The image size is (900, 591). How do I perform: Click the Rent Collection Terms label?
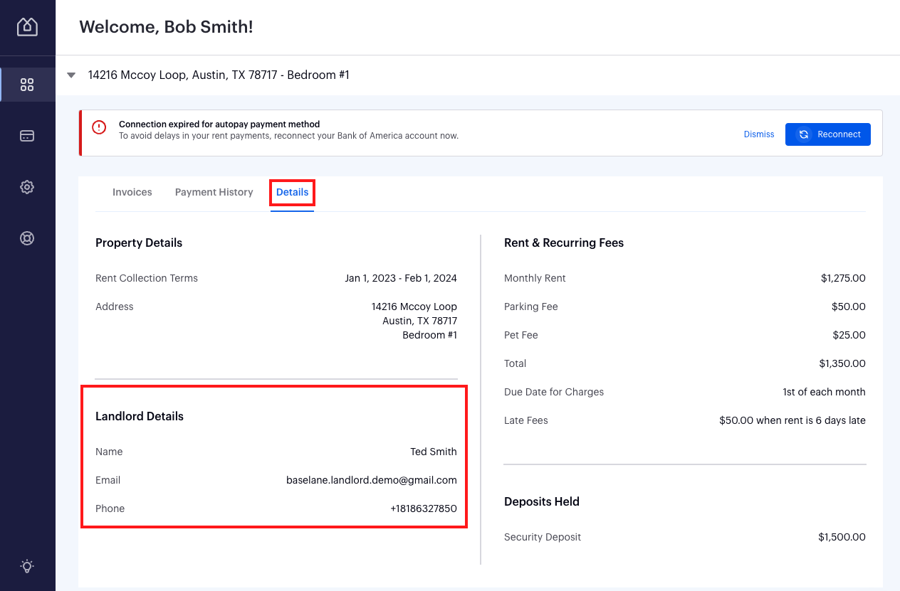tap(147, 278)
